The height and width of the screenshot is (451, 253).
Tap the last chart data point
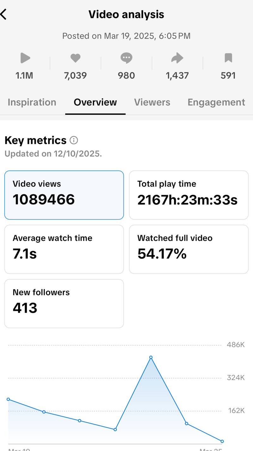(222, 441)
